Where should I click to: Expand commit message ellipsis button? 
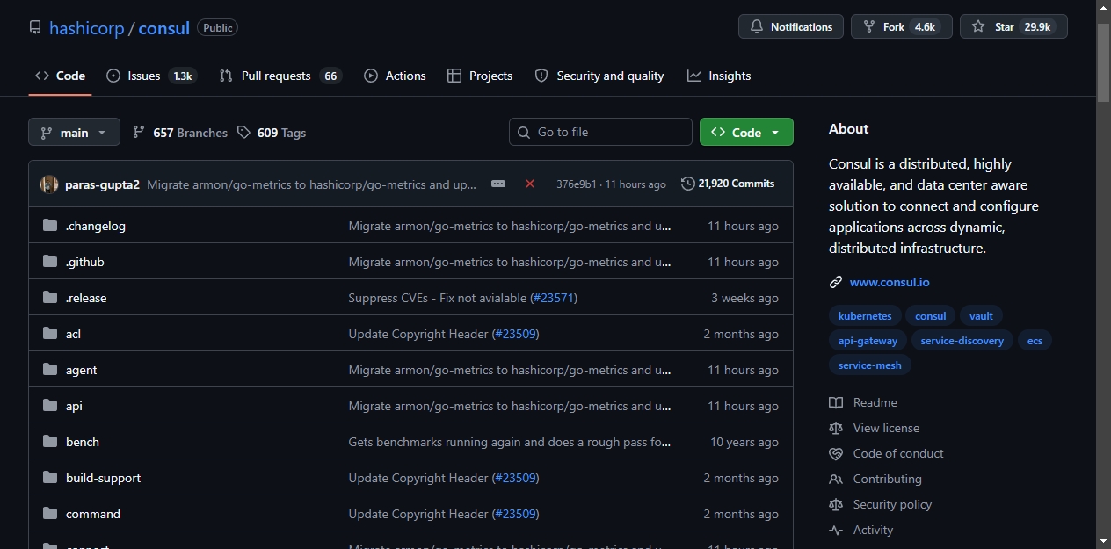[498, 184]
